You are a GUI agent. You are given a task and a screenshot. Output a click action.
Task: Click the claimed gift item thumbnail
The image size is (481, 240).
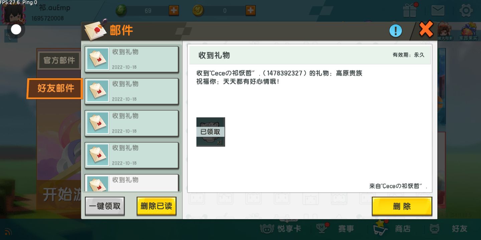[210, 132]
